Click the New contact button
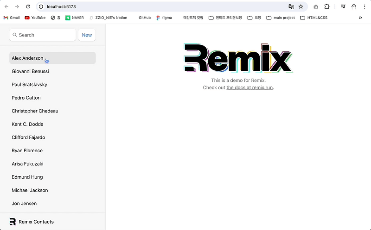The image size is (371, 230). pos(87,35)
